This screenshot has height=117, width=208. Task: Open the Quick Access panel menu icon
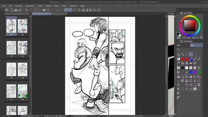178,41
